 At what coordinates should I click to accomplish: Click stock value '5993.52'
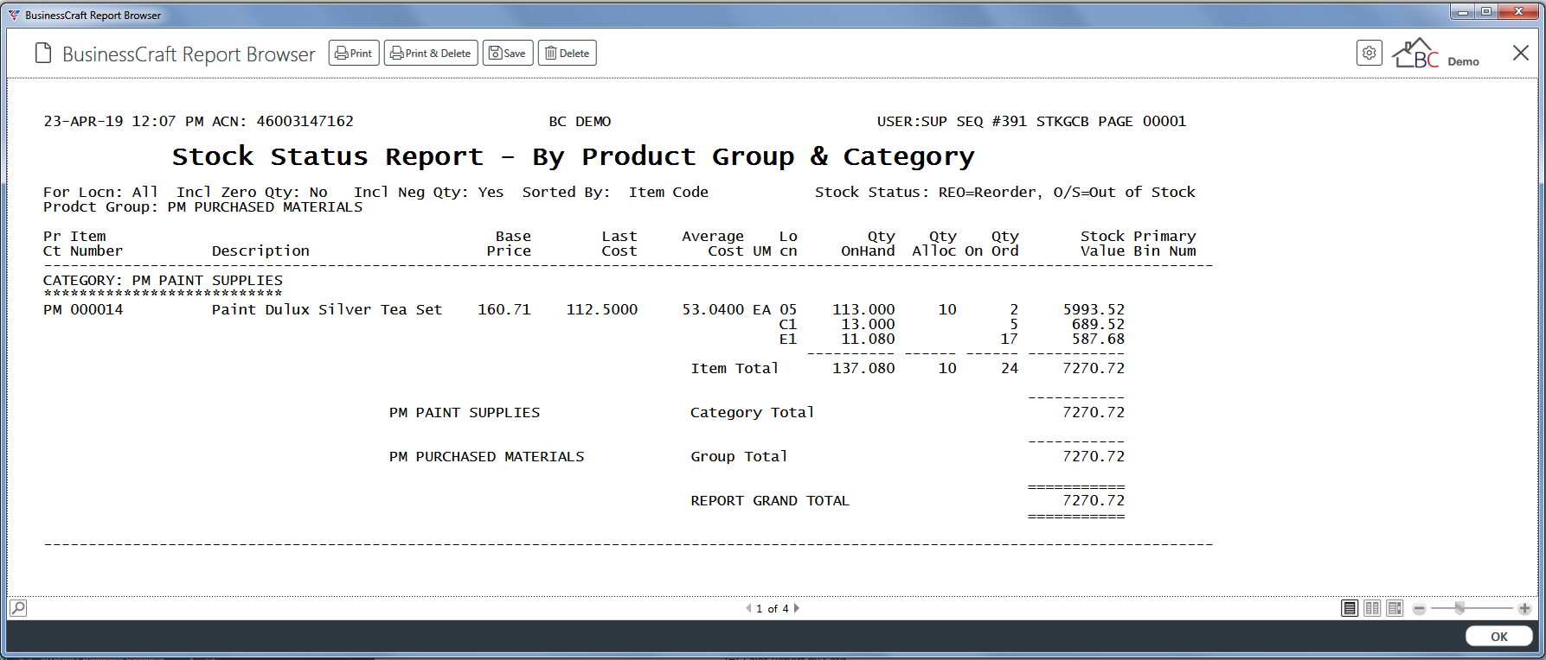1094,309
